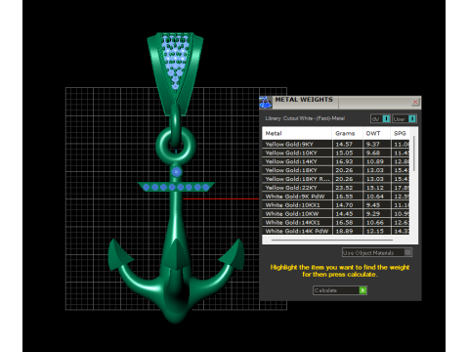This screenshot has width=469, height=352.
Task: Click the 10.89 DWT value
Action: pos(375,161)
